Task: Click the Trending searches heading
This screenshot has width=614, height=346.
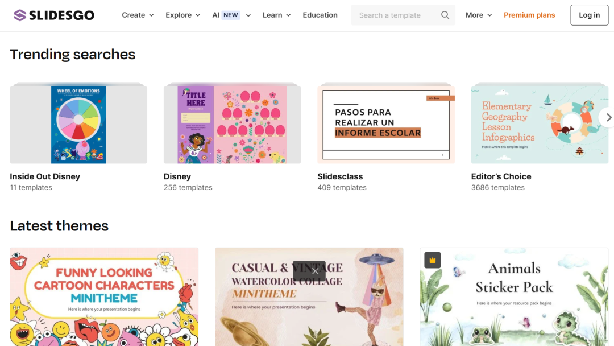Action: pos(73,55)
